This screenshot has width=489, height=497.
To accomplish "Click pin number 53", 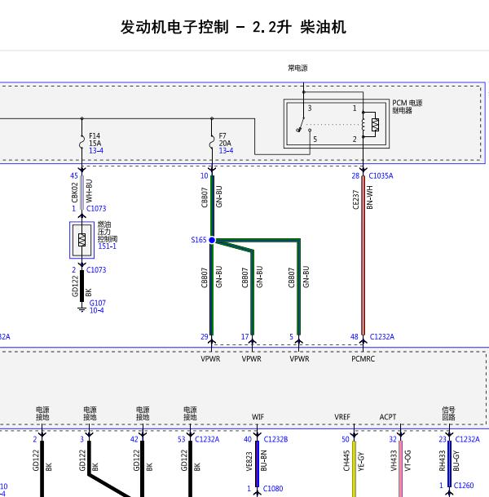I will click(x=182, y=439).
